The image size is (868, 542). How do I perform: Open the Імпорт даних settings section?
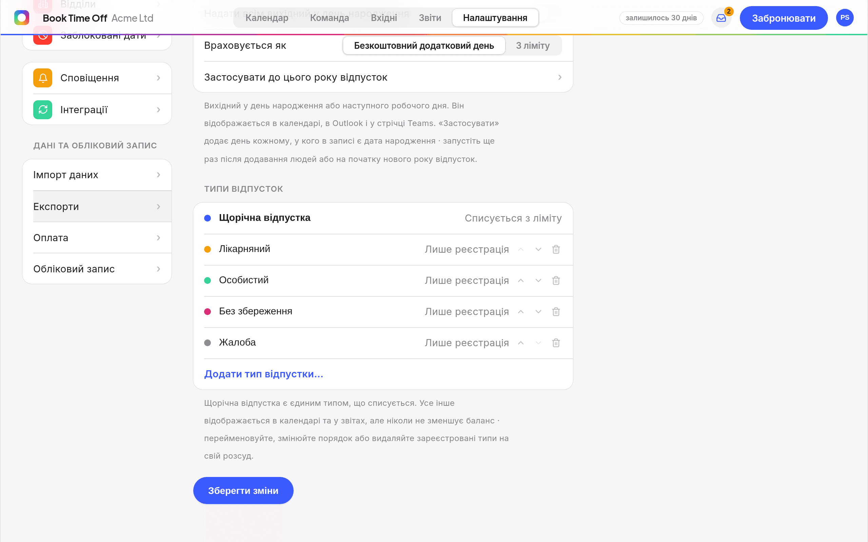(x=97, y=174)
